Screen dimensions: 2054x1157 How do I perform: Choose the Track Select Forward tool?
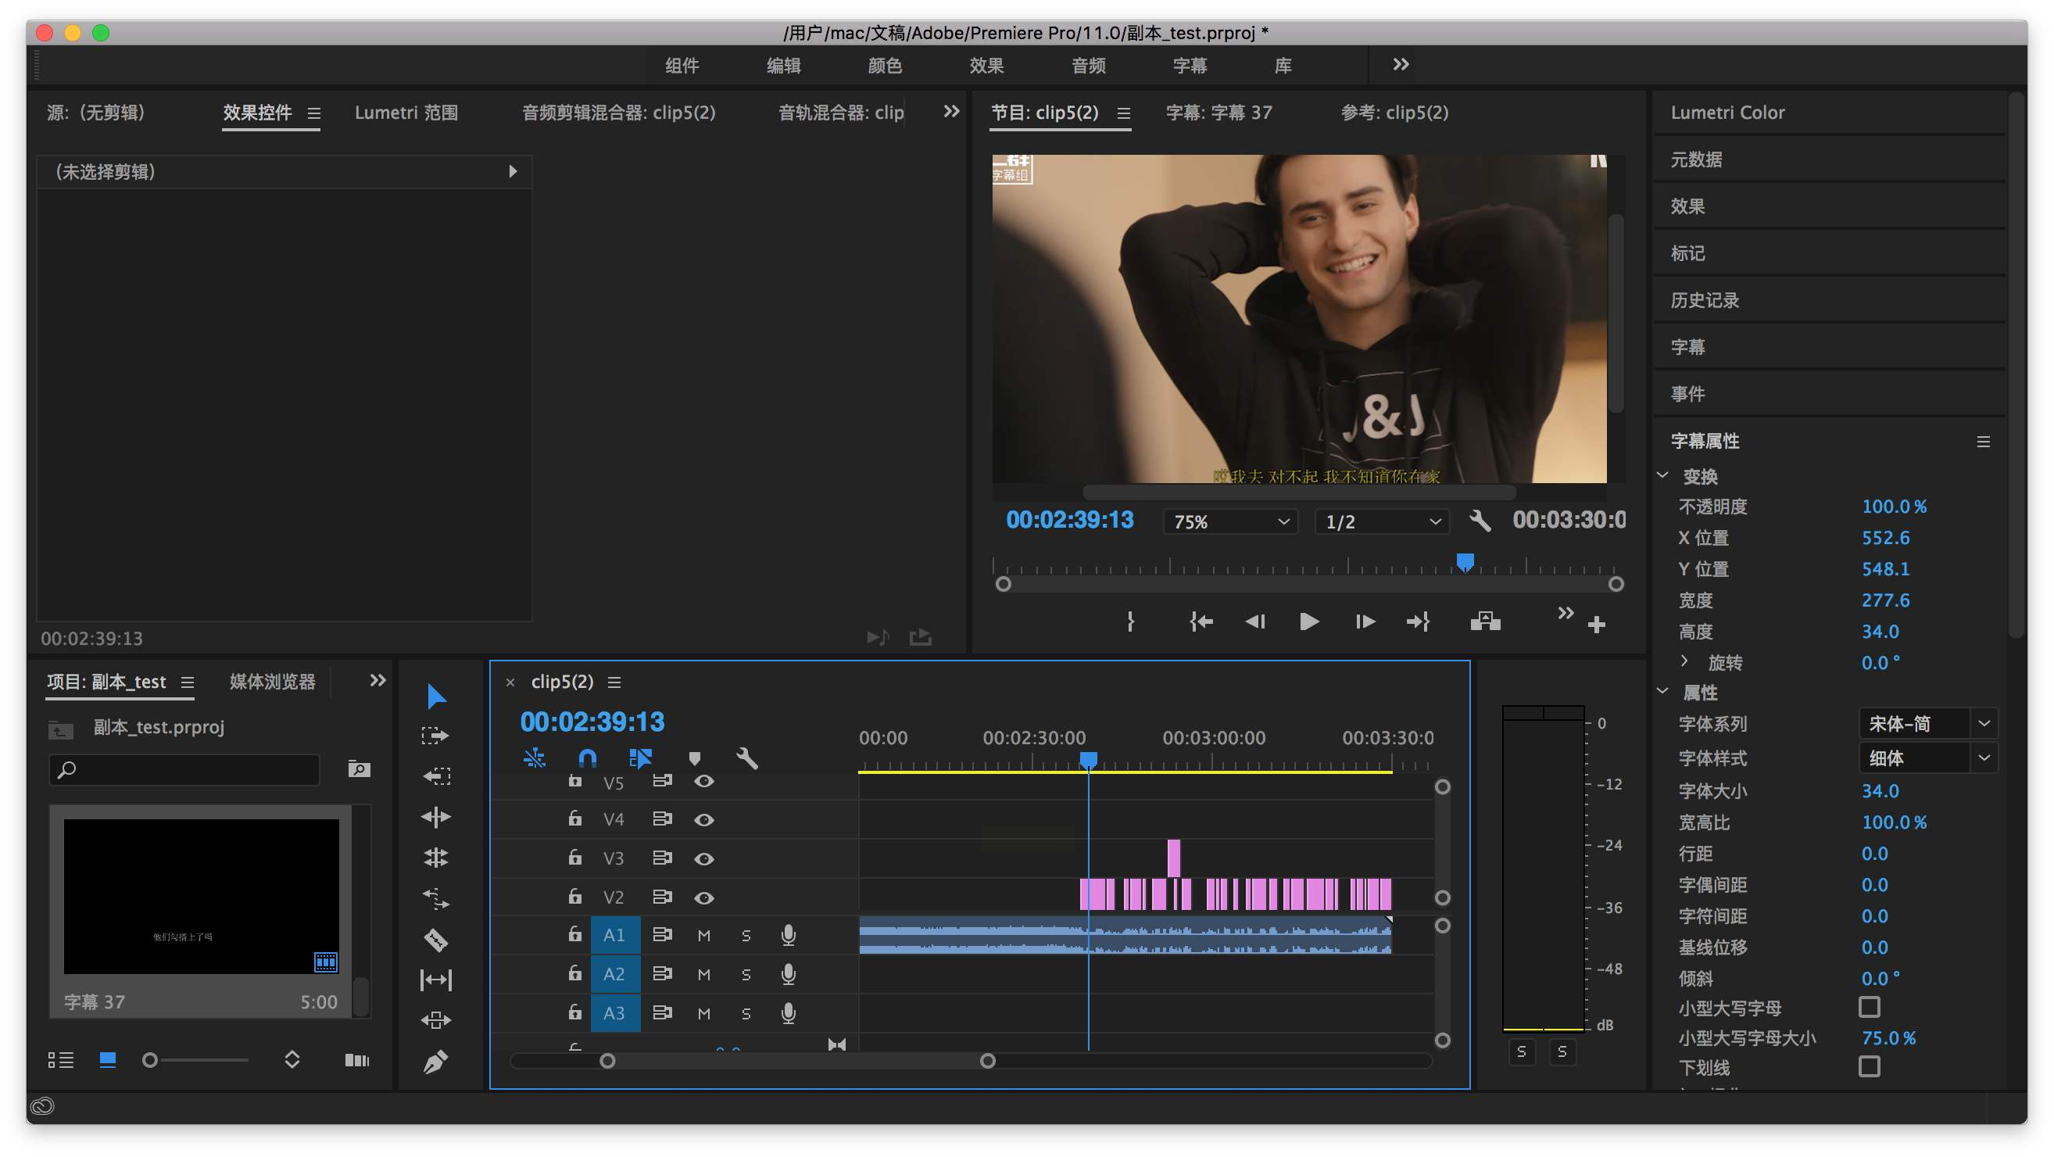coord(435,735)
